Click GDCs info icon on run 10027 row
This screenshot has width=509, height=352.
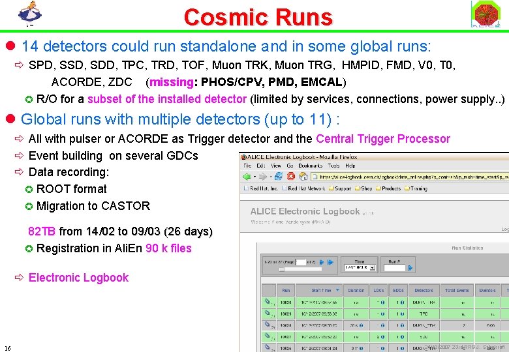point(402,337)
